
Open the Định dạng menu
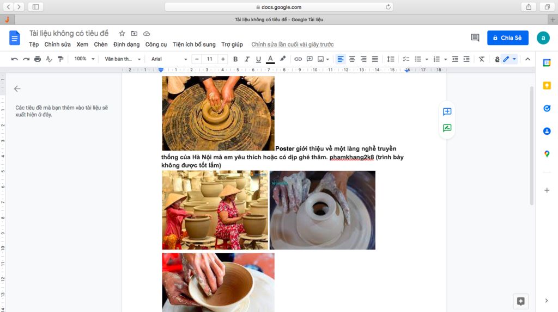coord(126,45)
